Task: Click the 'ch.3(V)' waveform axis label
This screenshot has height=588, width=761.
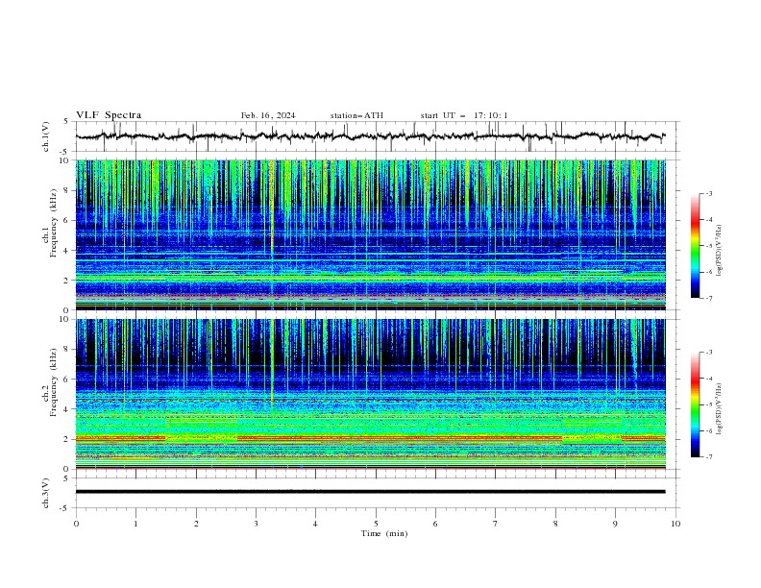Action: tap(46, 493)
